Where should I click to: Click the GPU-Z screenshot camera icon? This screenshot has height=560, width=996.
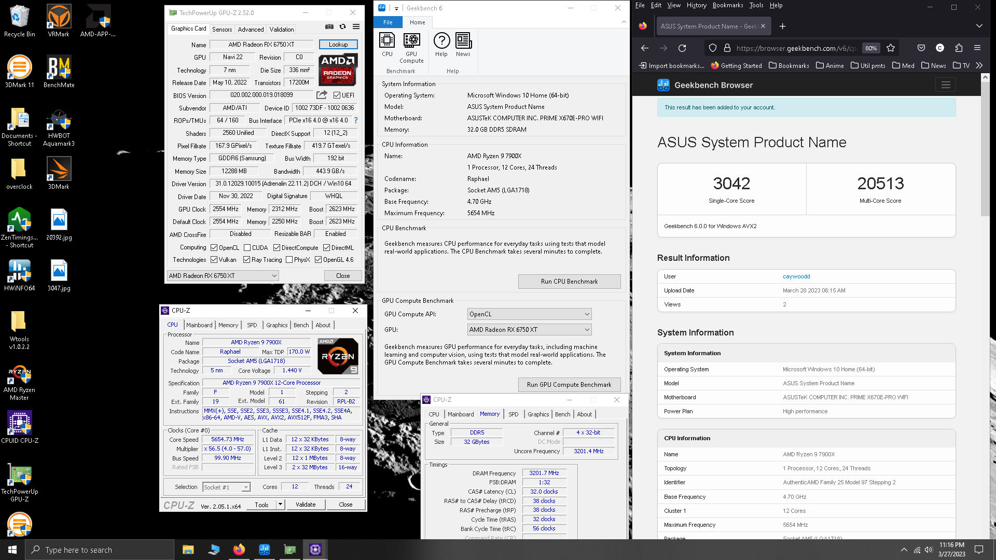pyautogui.click(x=329, y=26)
